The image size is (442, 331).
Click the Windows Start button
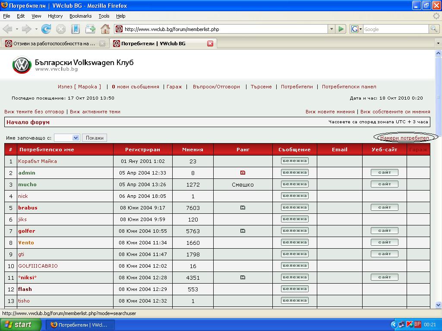pos(21,325)
